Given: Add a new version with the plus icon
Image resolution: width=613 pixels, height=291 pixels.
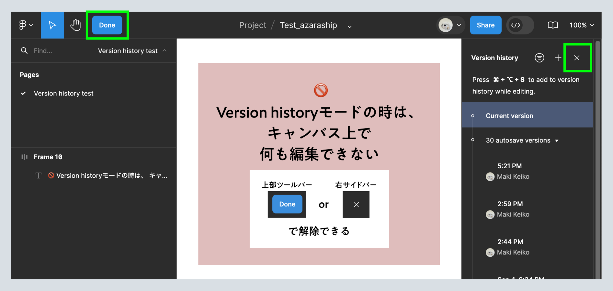Looking at the screenshot, I should pyautogui.click(x=558, y=58).
